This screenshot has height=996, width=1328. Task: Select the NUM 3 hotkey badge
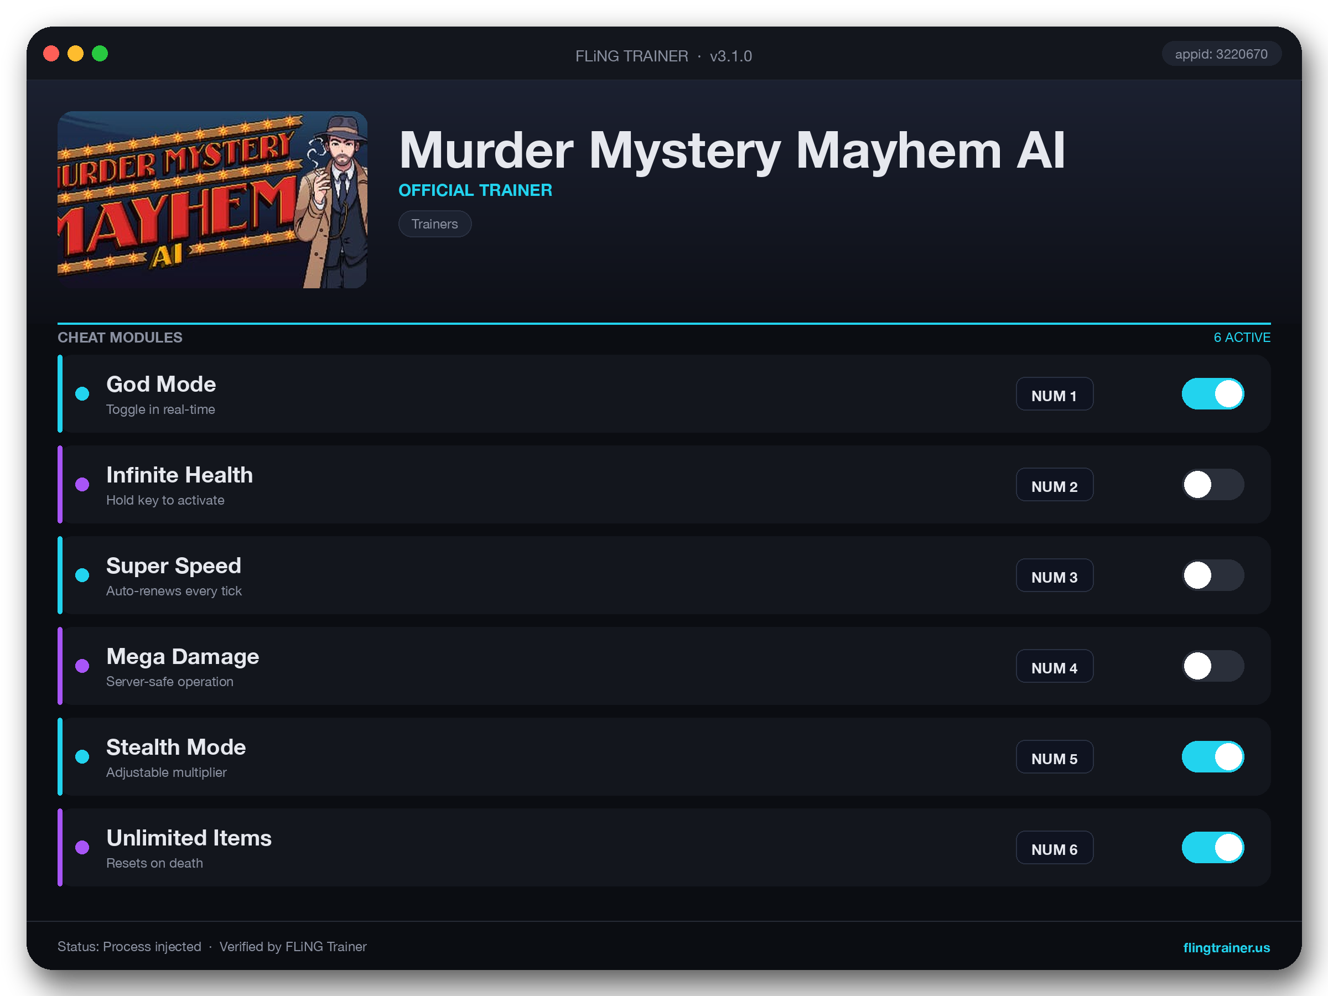[x=1054, y=575]
